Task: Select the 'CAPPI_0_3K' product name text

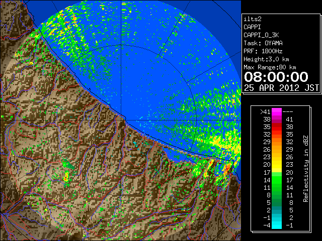Action: (x=261, y=35)
